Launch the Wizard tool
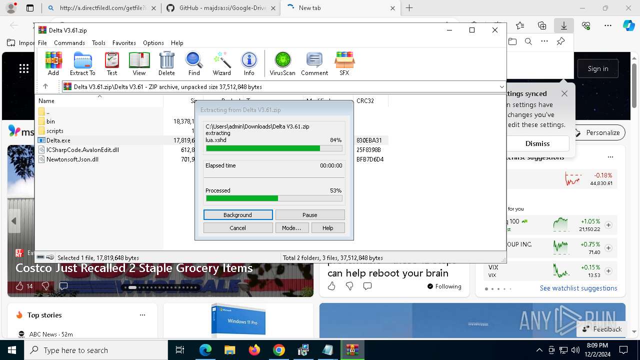Screen dimensions: 640x360 (221, 63)
